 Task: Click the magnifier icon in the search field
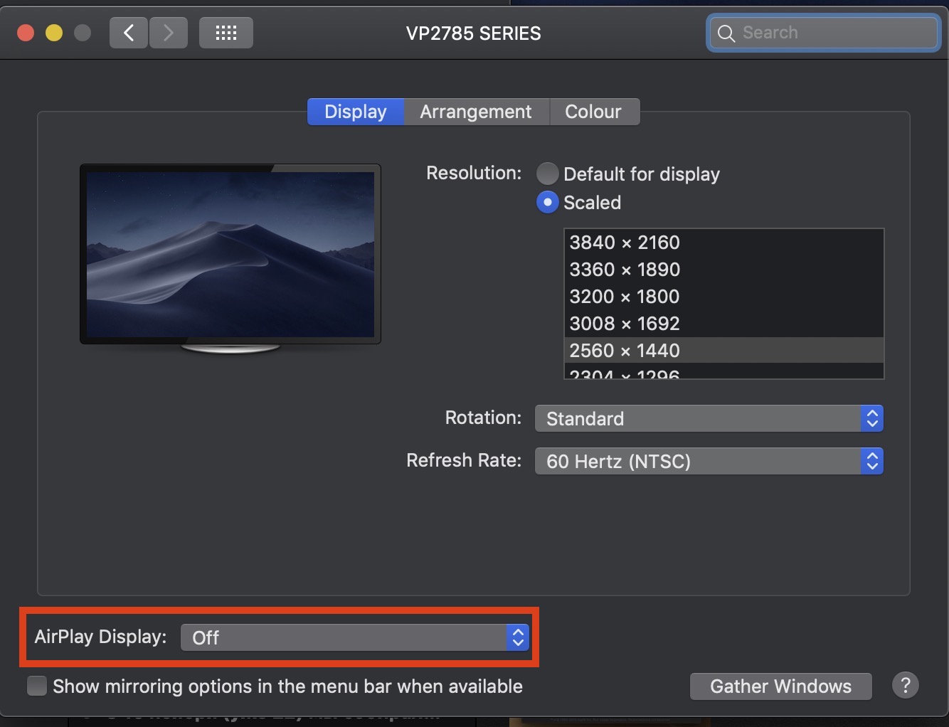tap(726, 33)
